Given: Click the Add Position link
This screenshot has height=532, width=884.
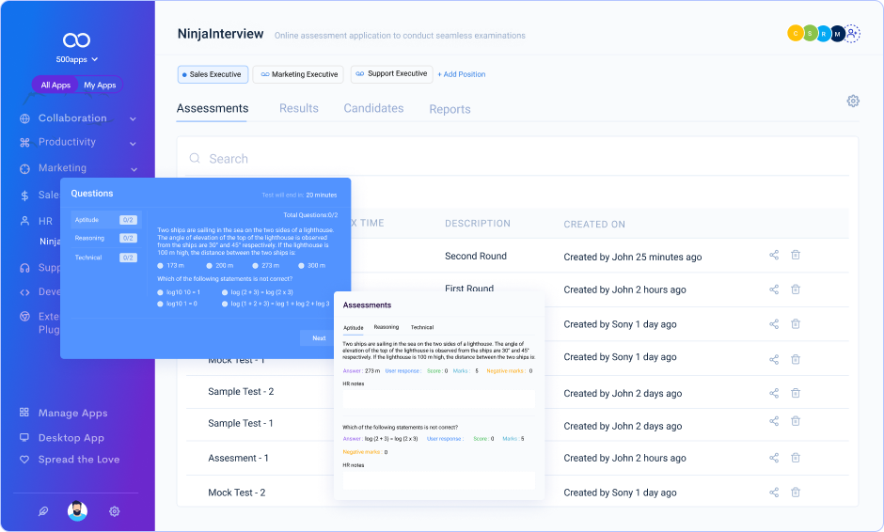Looking at the screenshot, I should click(462, 74).
